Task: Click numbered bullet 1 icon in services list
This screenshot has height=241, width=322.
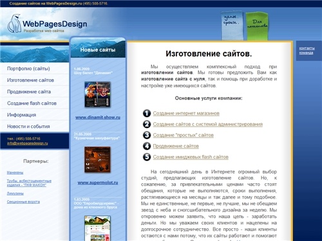Action: [147, 113]
